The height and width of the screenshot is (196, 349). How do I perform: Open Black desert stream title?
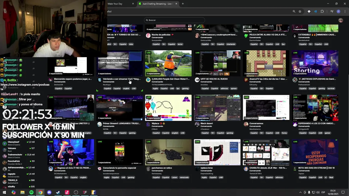tap(207, 124)
